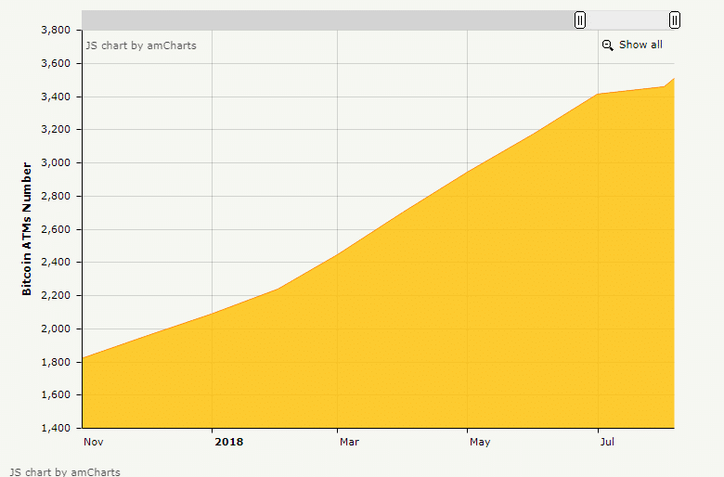
Task: Click the 3,000 value on the vertical axis
Action: pos(56,162)
